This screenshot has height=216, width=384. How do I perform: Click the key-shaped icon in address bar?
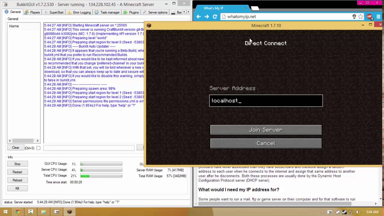354,16
